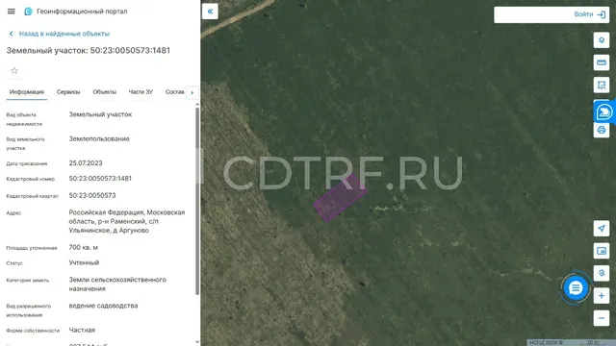Click Назад в найденные объекты link
This screenshot has height=346, width=616.
click(64, 34)
